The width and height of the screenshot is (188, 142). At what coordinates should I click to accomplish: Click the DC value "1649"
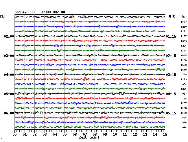[x=184, y=70]
